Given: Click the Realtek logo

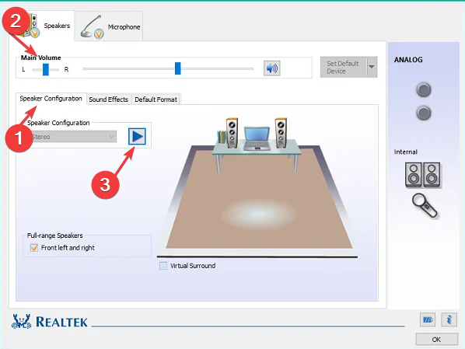Looking at the screenshot, I should pos(50,322).
